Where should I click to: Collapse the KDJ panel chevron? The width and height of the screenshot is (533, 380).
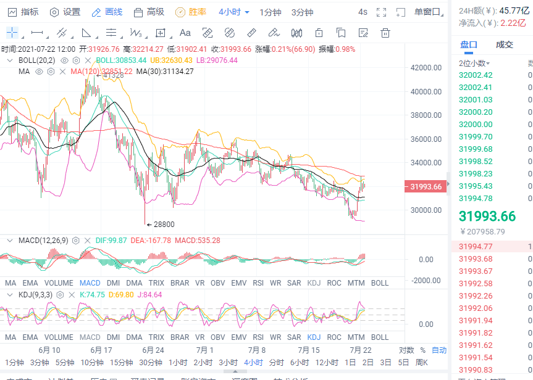(10, 295)
